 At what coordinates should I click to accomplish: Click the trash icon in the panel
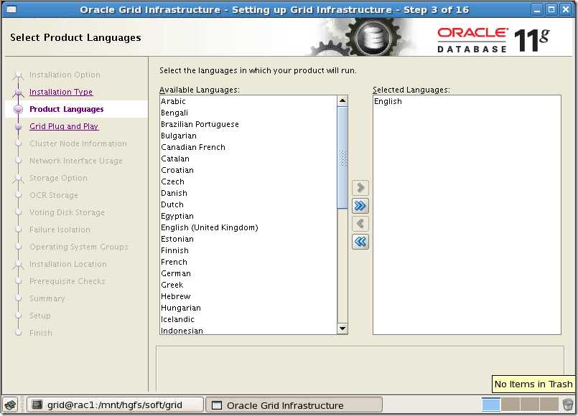pyautogui.click(x=569, y=405)
